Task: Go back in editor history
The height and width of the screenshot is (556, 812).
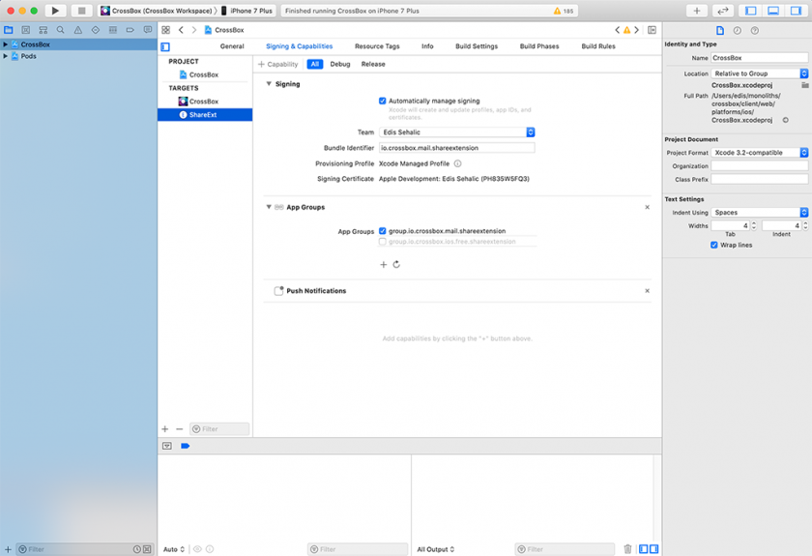Action: pyautogui.click(x=181, y=30)
